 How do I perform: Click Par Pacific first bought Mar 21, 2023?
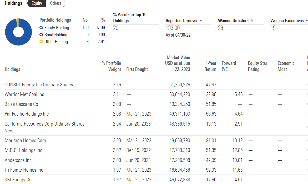click(139, 114)
